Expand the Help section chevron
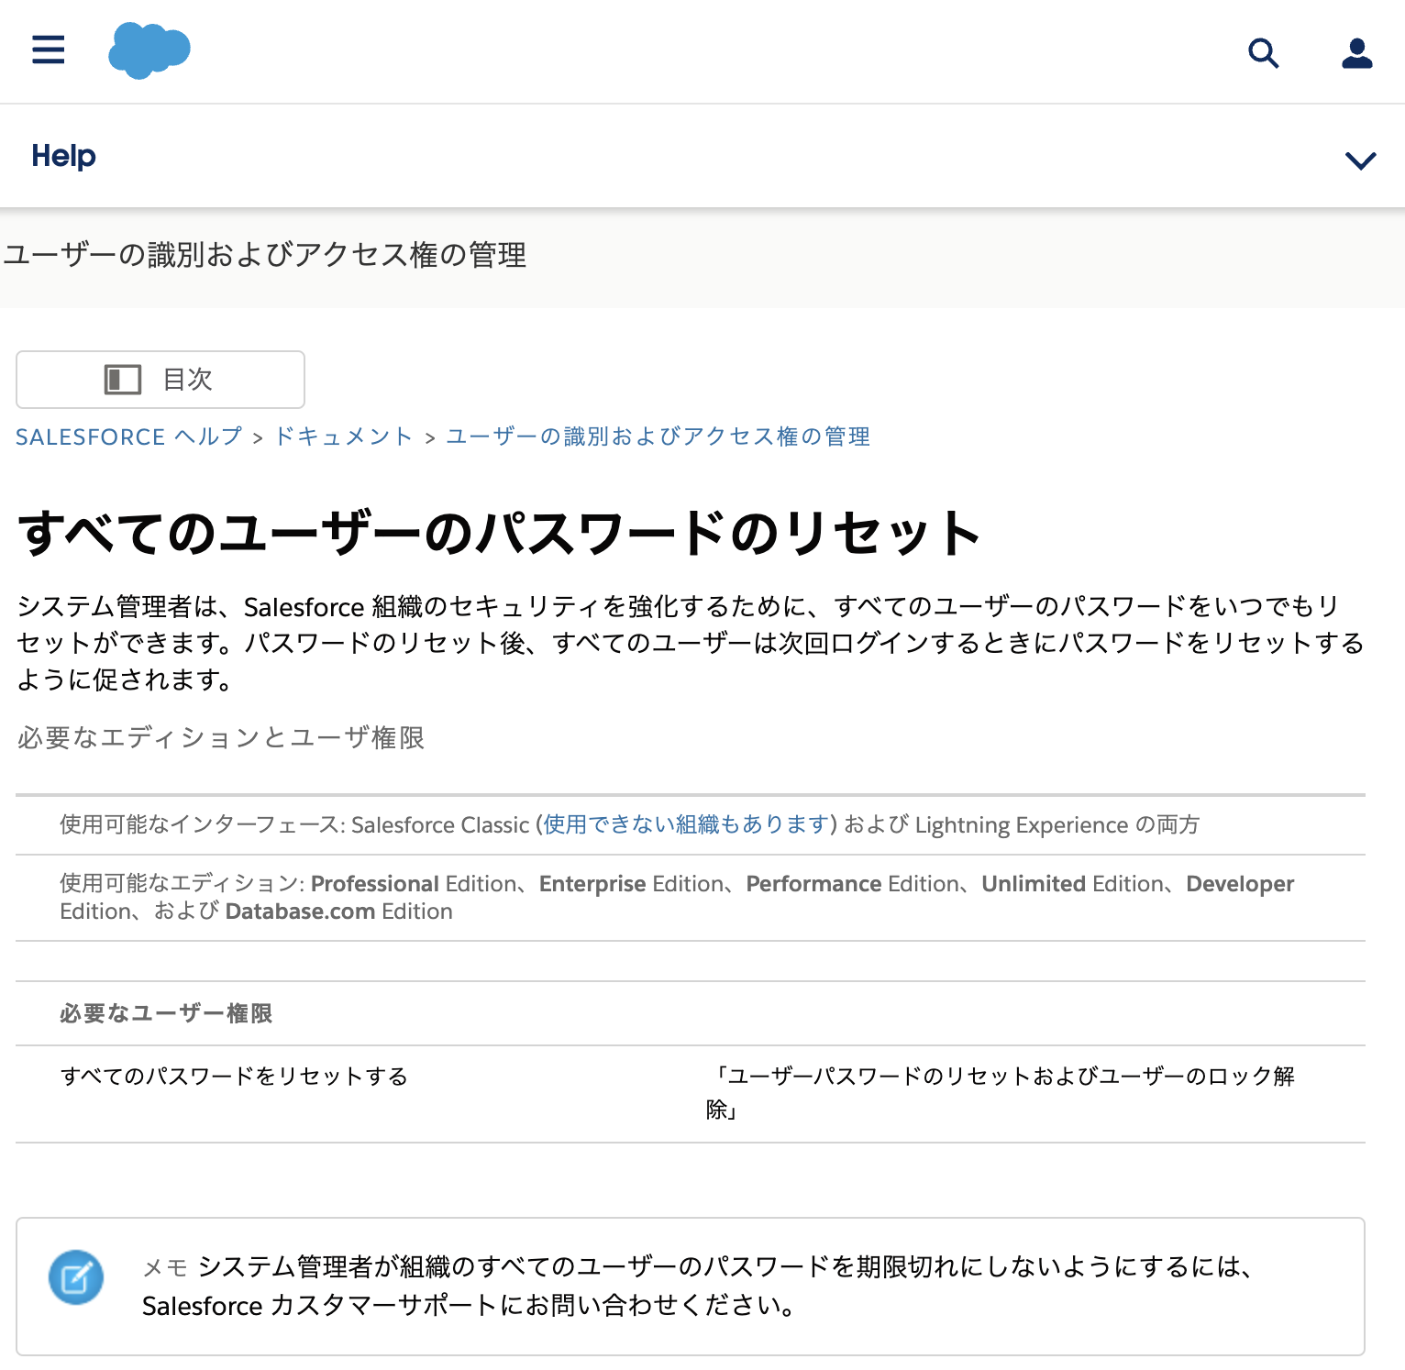Image resolution: width=1405 pixels, height=1370 pixels. tap(1361, 160)
